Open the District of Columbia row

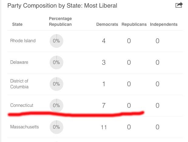pos(19,84)
